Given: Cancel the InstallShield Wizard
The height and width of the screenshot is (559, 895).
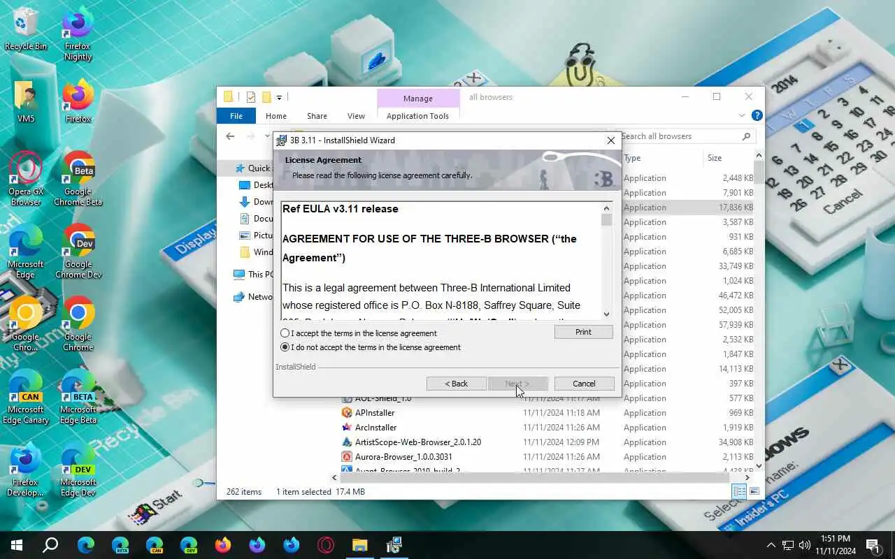Looking at the screenshot, I should tap(584, 384).
